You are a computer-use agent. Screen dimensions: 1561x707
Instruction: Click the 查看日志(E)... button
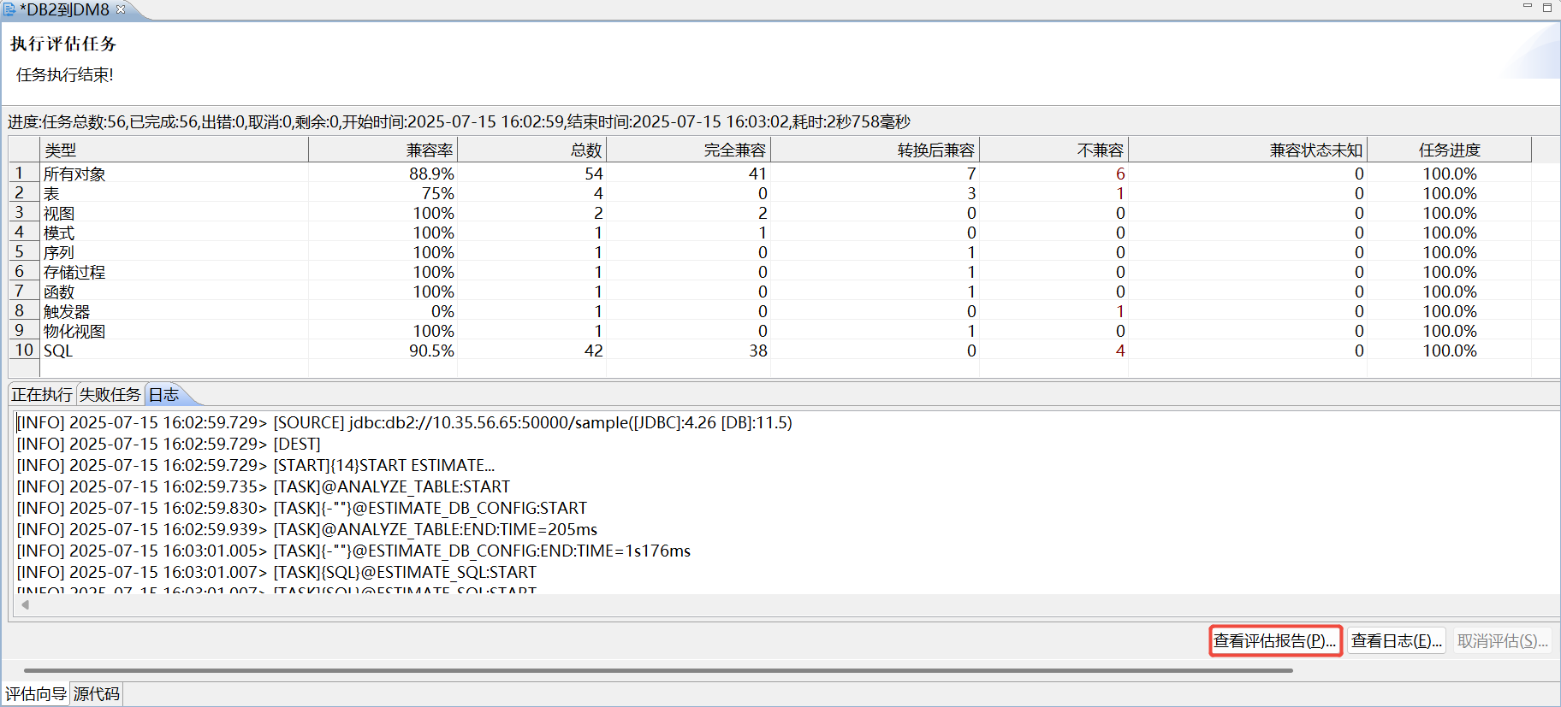pyautogui.click(x=1397, y=640)
